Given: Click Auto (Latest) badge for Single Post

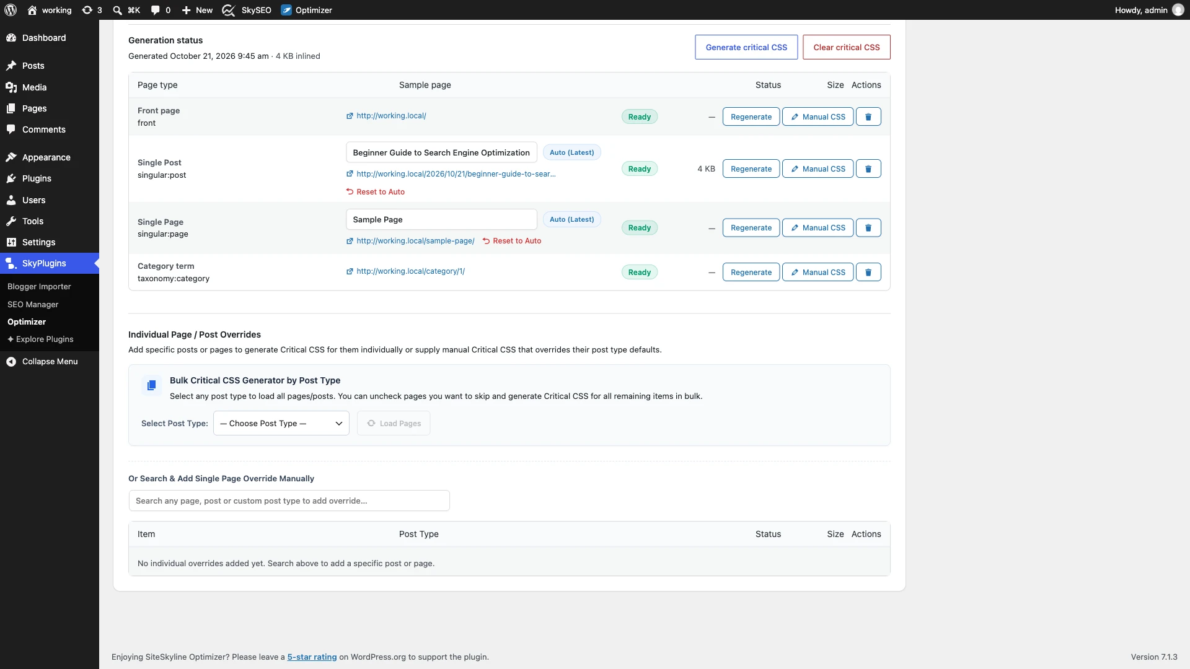Looking at the screenshot, I should [571, 152].
